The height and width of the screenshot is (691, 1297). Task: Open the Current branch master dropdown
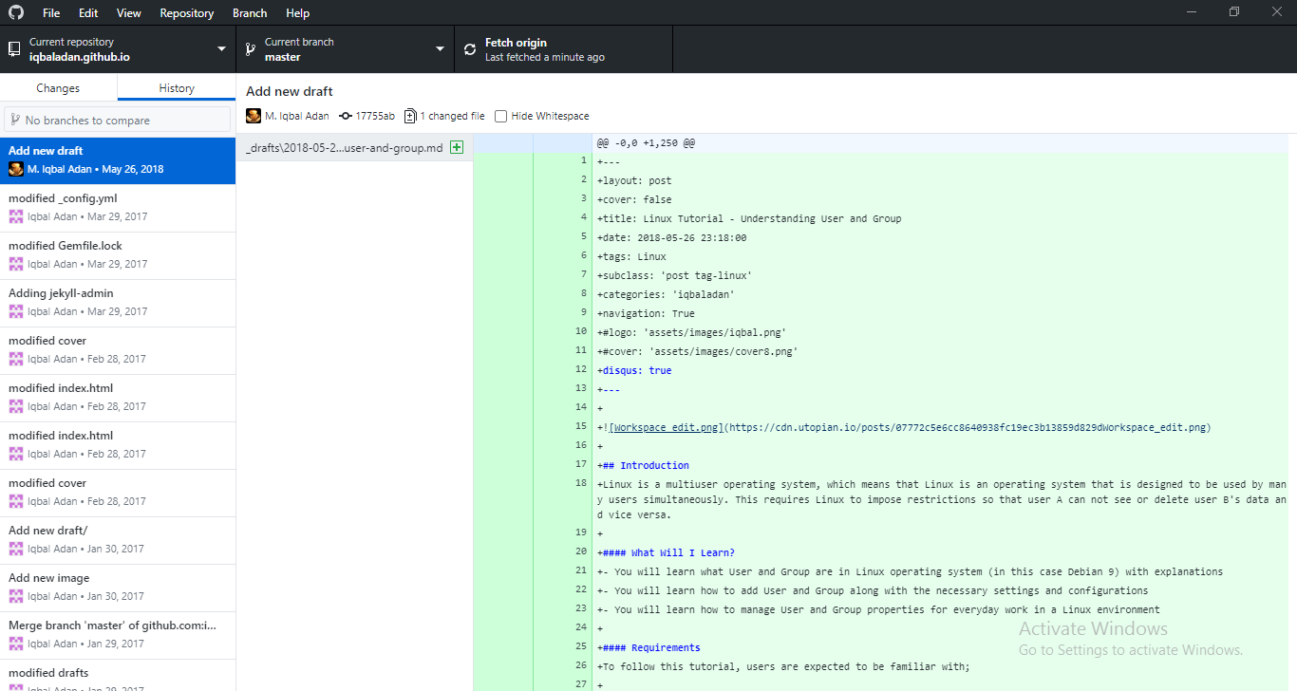coord(345,49)
